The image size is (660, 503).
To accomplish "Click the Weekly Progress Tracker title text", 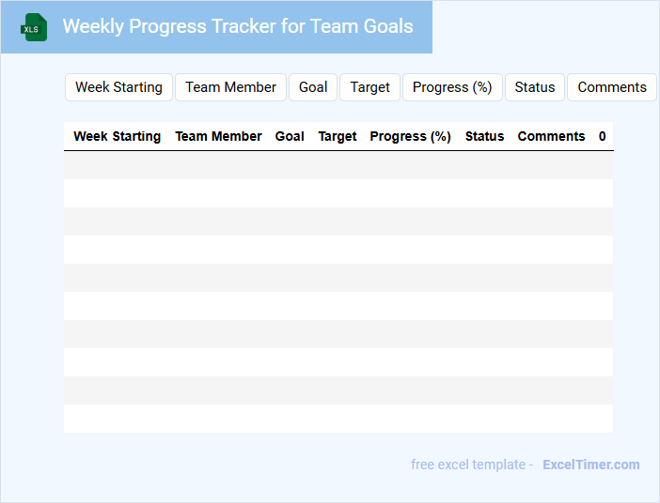I will point(238,26).
